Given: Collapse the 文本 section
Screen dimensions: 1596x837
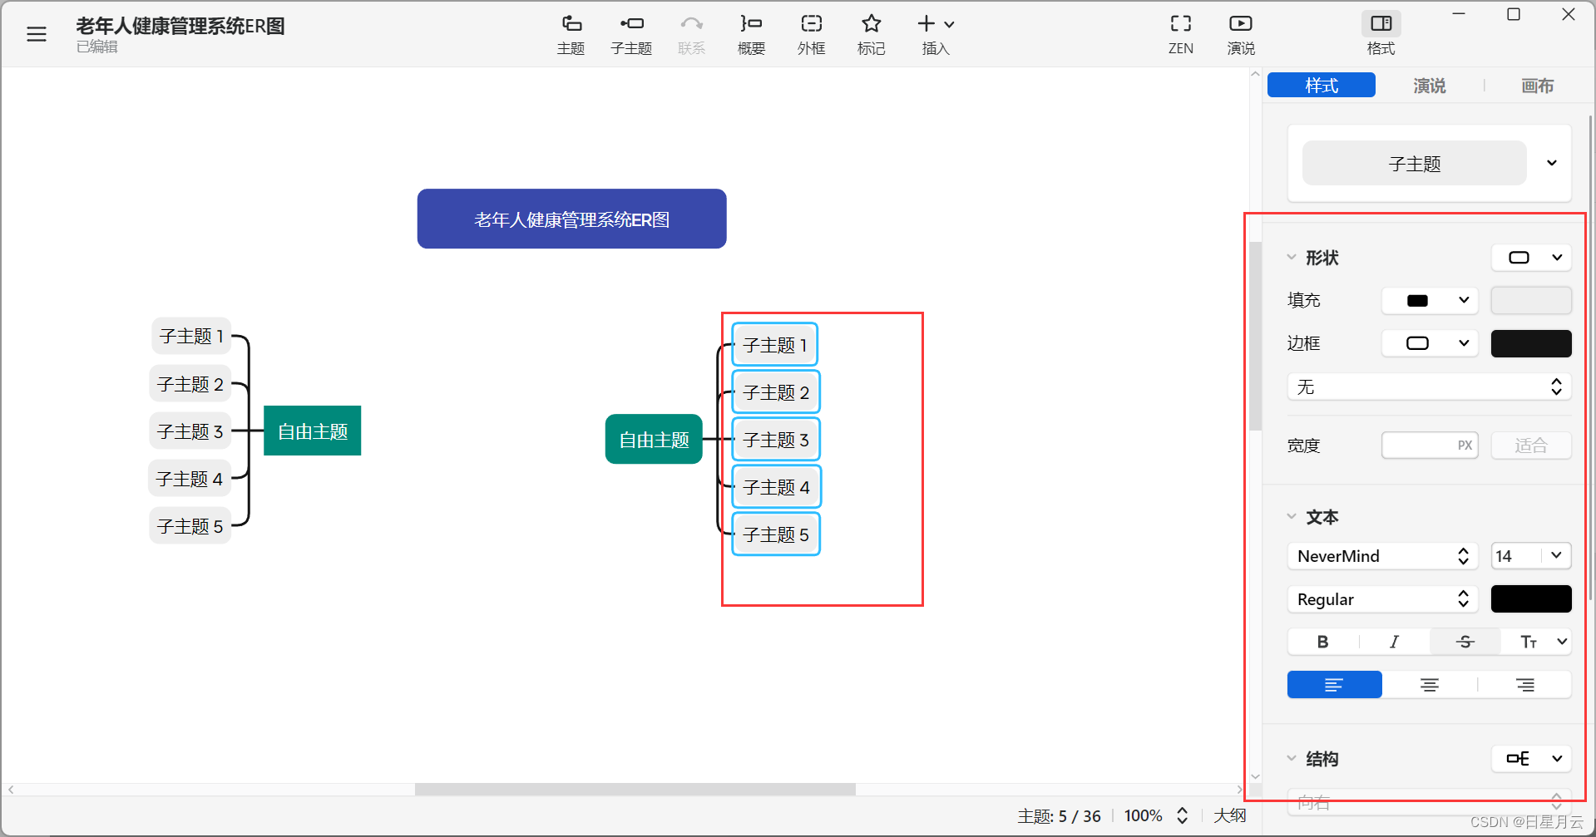Looking at the screenshot, I should pos(1292,517).
